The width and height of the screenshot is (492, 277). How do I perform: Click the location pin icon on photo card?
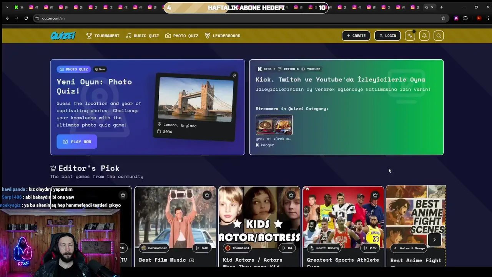[x=234, y=75]
